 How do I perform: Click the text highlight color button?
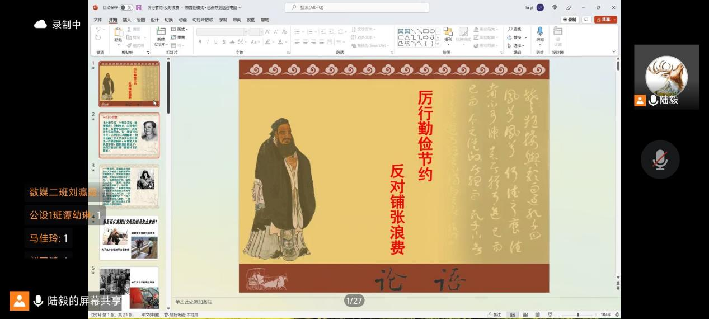click(x=268, y=42)
